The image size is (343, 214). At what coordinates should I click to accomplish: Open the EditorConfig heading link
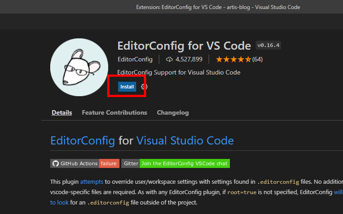(83, 141)
